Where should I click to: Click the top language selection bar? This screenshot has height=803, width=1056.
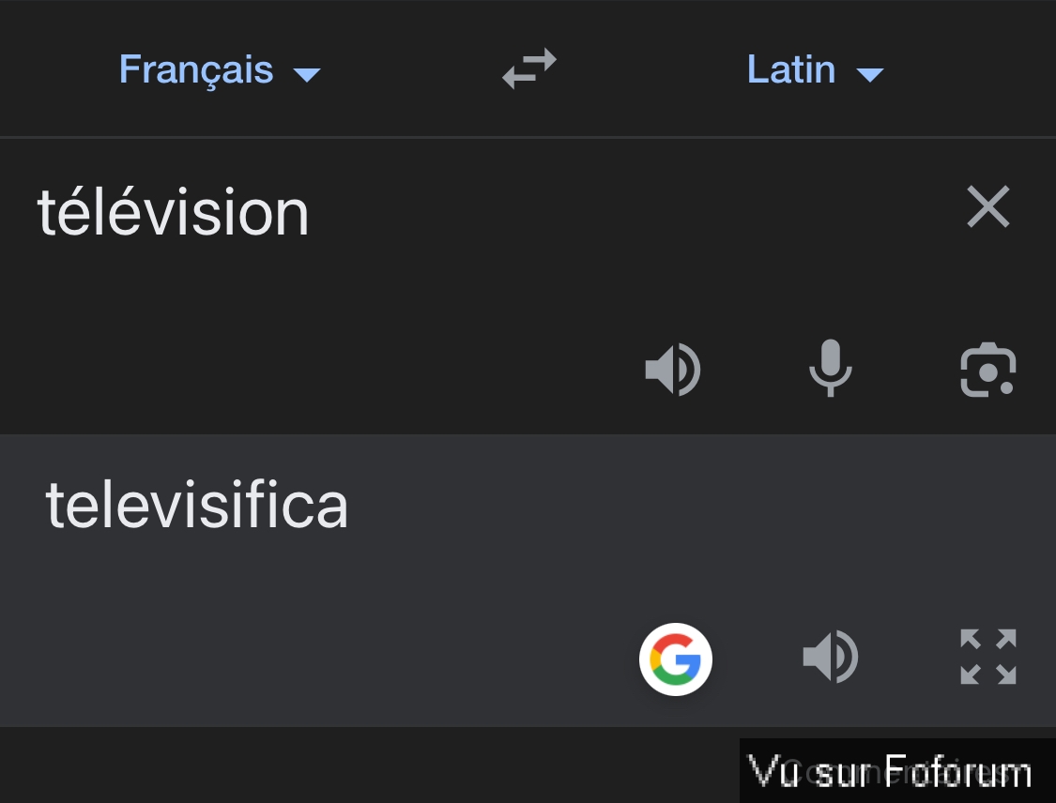pos(528,68)
